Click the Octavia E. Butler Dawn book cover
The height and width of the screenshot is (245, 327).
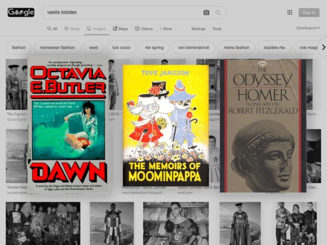[x=68, y=126]
